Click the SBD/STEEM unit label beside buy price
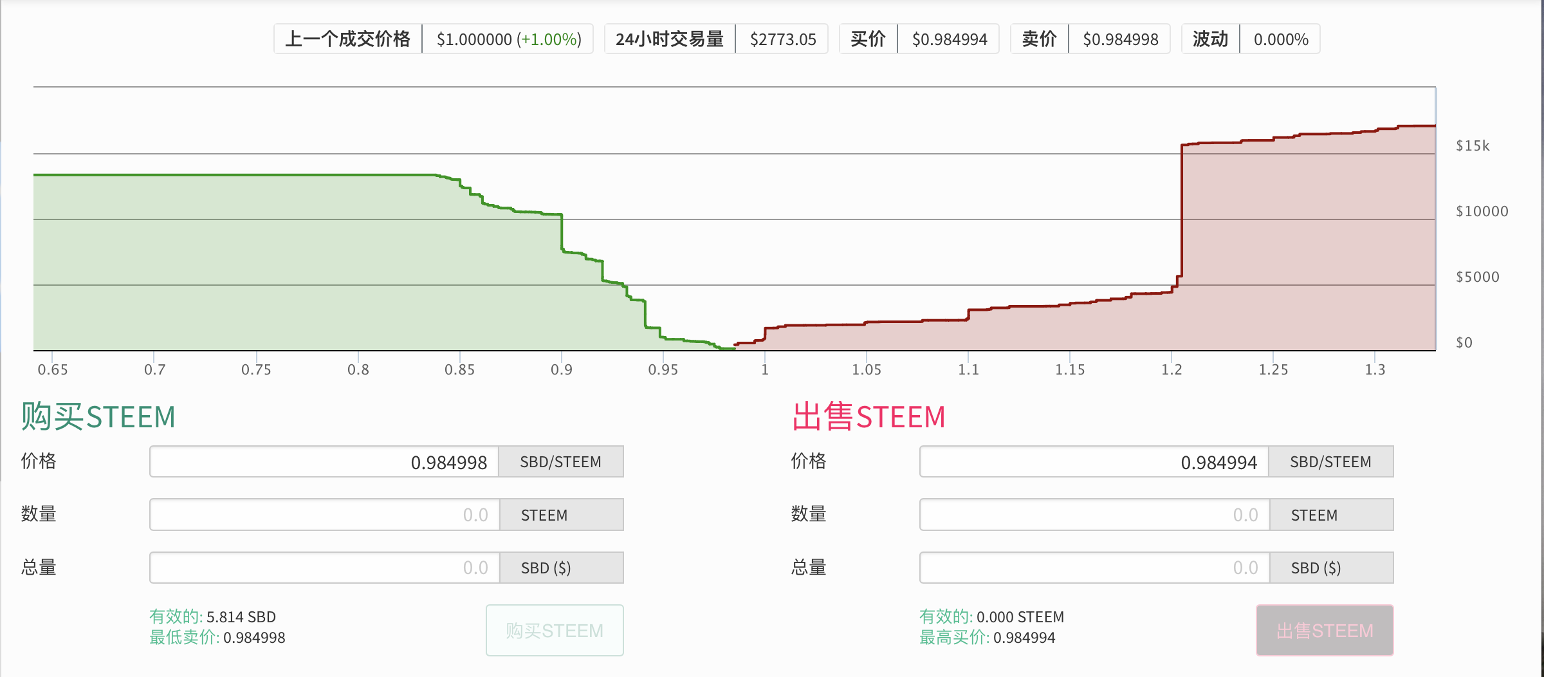This screenshot has height=677, width=1544. point(560,462)
